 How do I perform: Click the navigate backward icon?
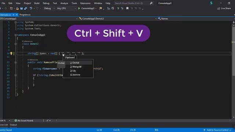[1, 8]
